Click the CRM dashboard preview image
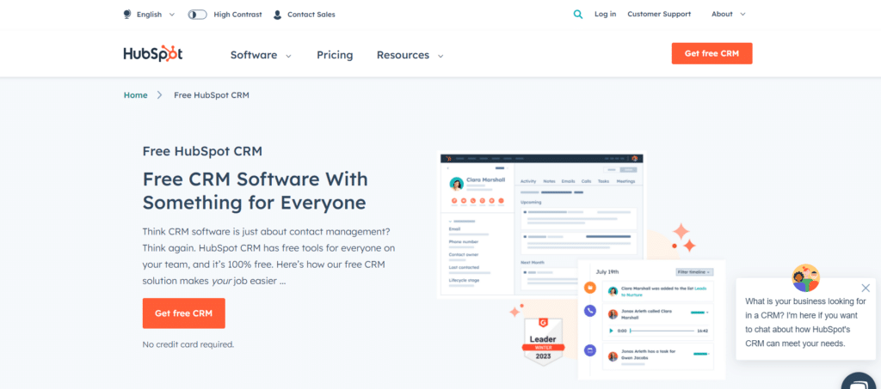The image size is (881, 389). [542, 224]
